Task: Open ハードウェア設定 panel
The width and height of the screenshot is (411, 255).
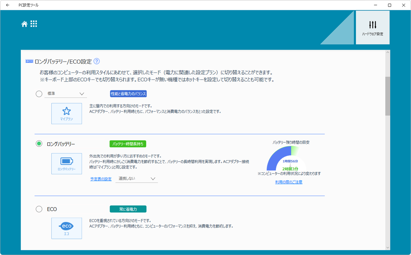Action: tap(373, 27)
